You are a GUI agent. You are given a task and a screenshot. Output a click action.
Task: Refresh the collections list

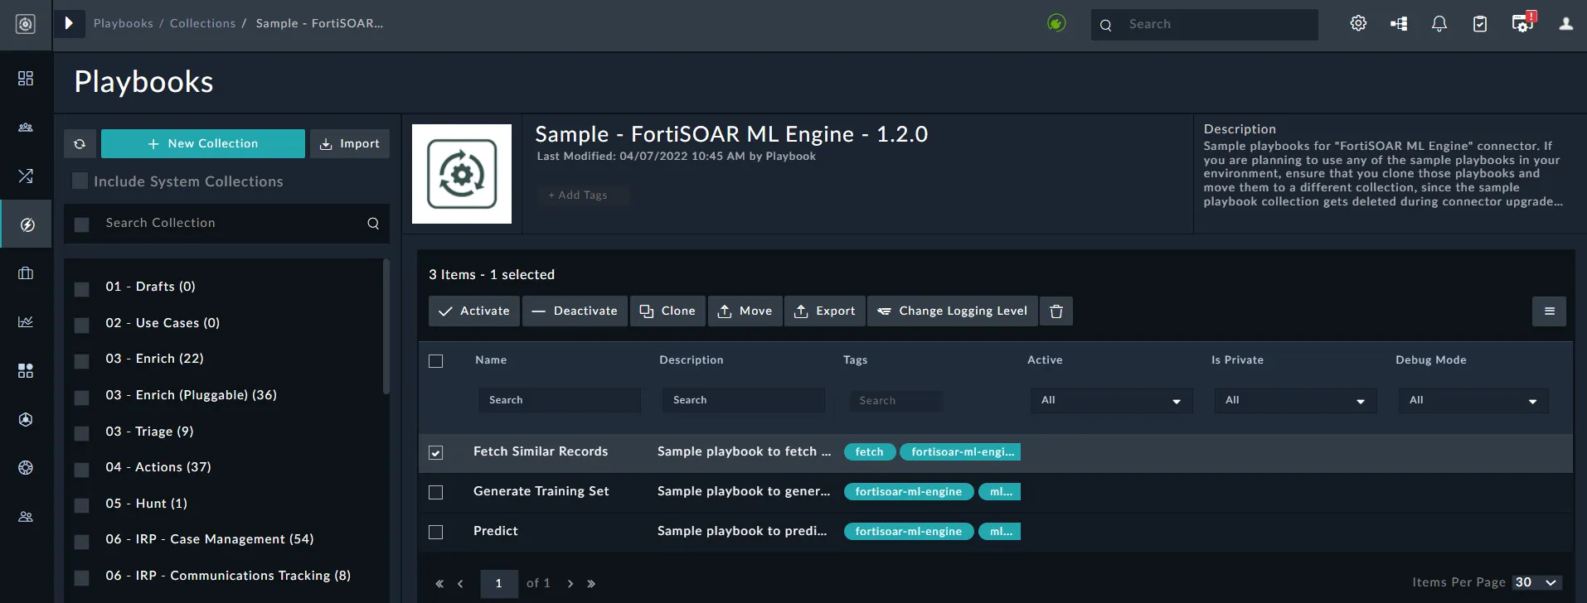click(80, 143)
